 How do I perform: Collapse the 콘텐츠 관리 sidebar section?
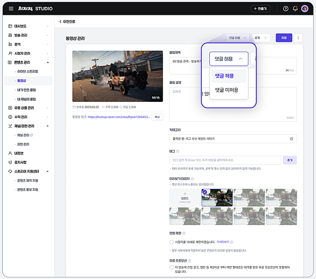47,62
